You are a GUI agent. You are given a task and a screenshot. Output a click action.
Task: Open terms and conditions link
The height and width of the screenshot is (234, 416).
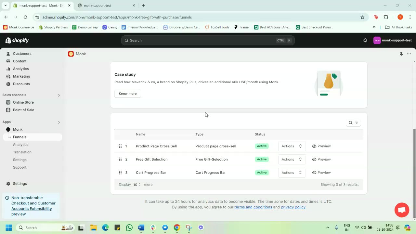(x=253, y=207)
